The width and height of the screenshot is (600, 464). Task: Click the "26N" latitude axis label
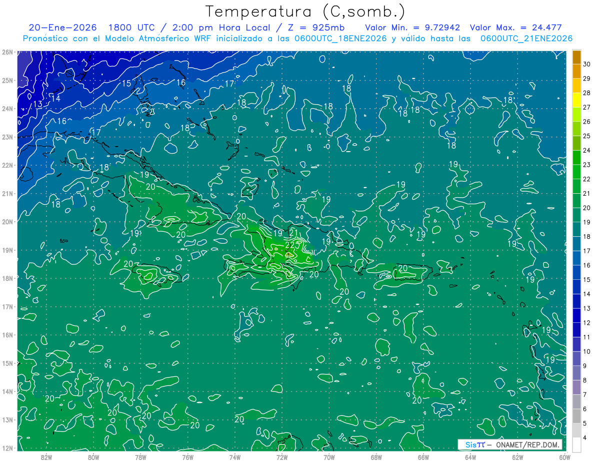point(7,52)
